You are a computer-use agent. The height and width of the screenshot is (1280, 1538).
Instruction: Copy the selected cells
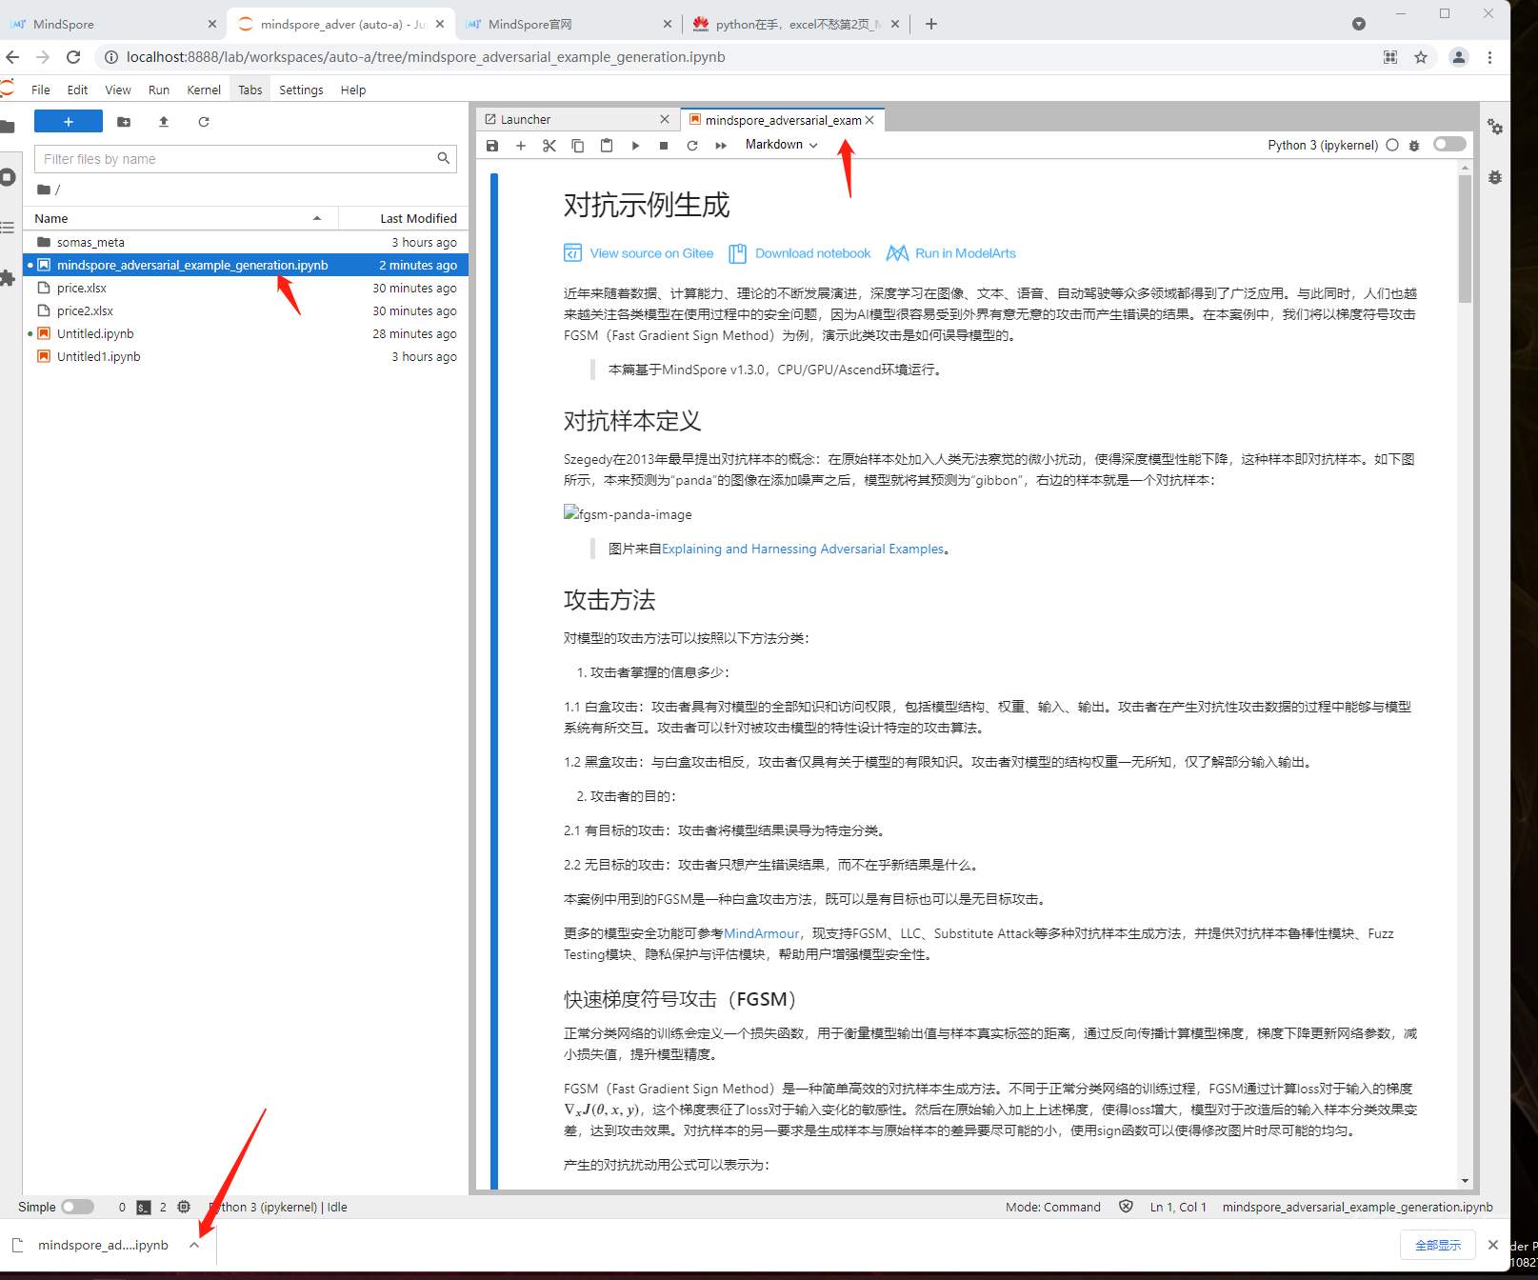(578, 146)
